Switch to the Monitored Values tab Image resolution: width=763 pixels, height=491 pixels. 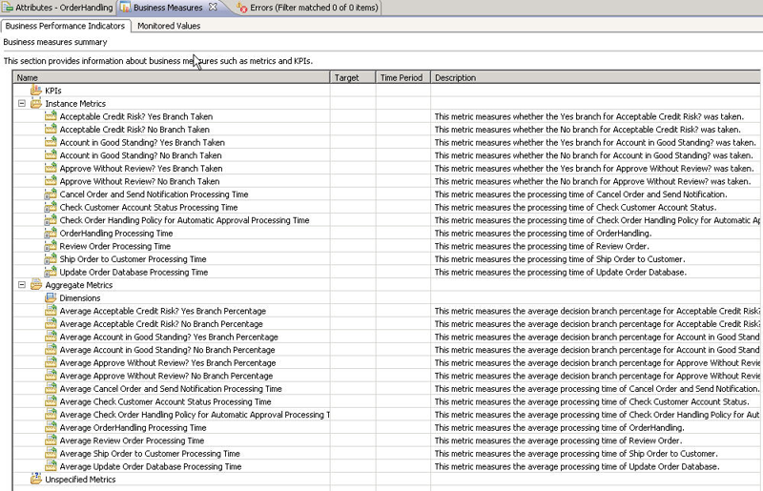pos(169,26)
